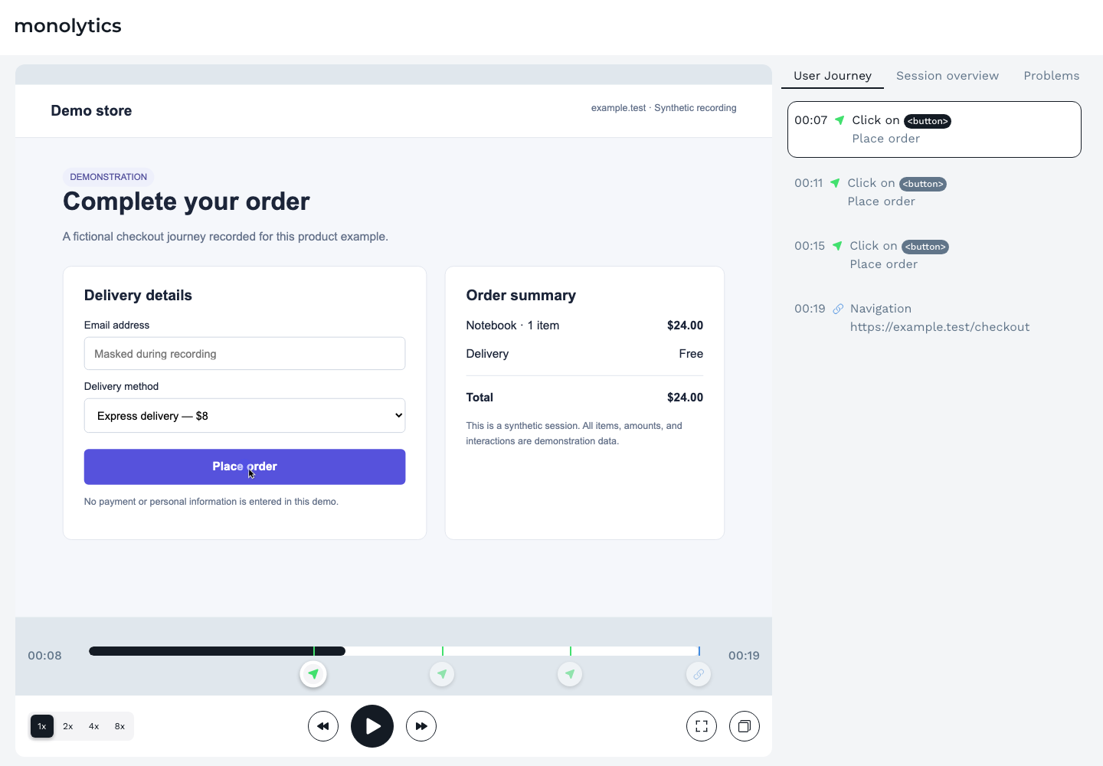
Task: Click the Free delivery value
Action: pyautogui.click(x=691, y=354)
